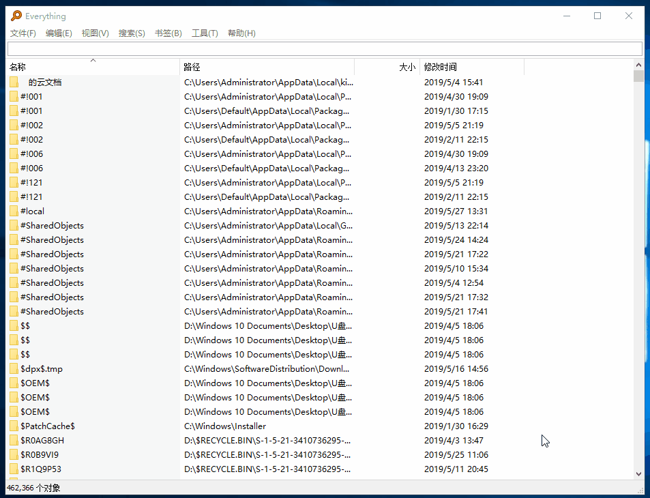Click #SharedObjects name dated 2019/5/21 17:41
Viewport: 650px width, 498px height.
52,311
